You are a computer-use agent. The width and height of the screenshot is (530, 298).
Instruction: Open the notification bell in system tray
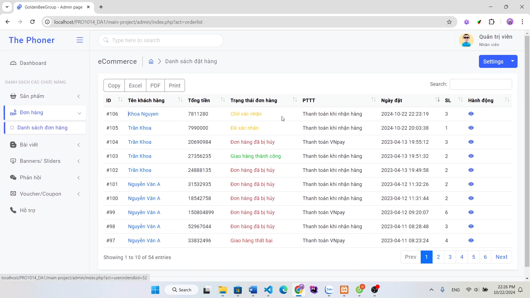point(520,290)
